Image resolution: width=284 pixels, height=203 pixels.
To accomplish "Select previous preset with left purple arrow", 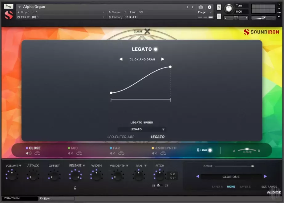I will tap(198, 176).
